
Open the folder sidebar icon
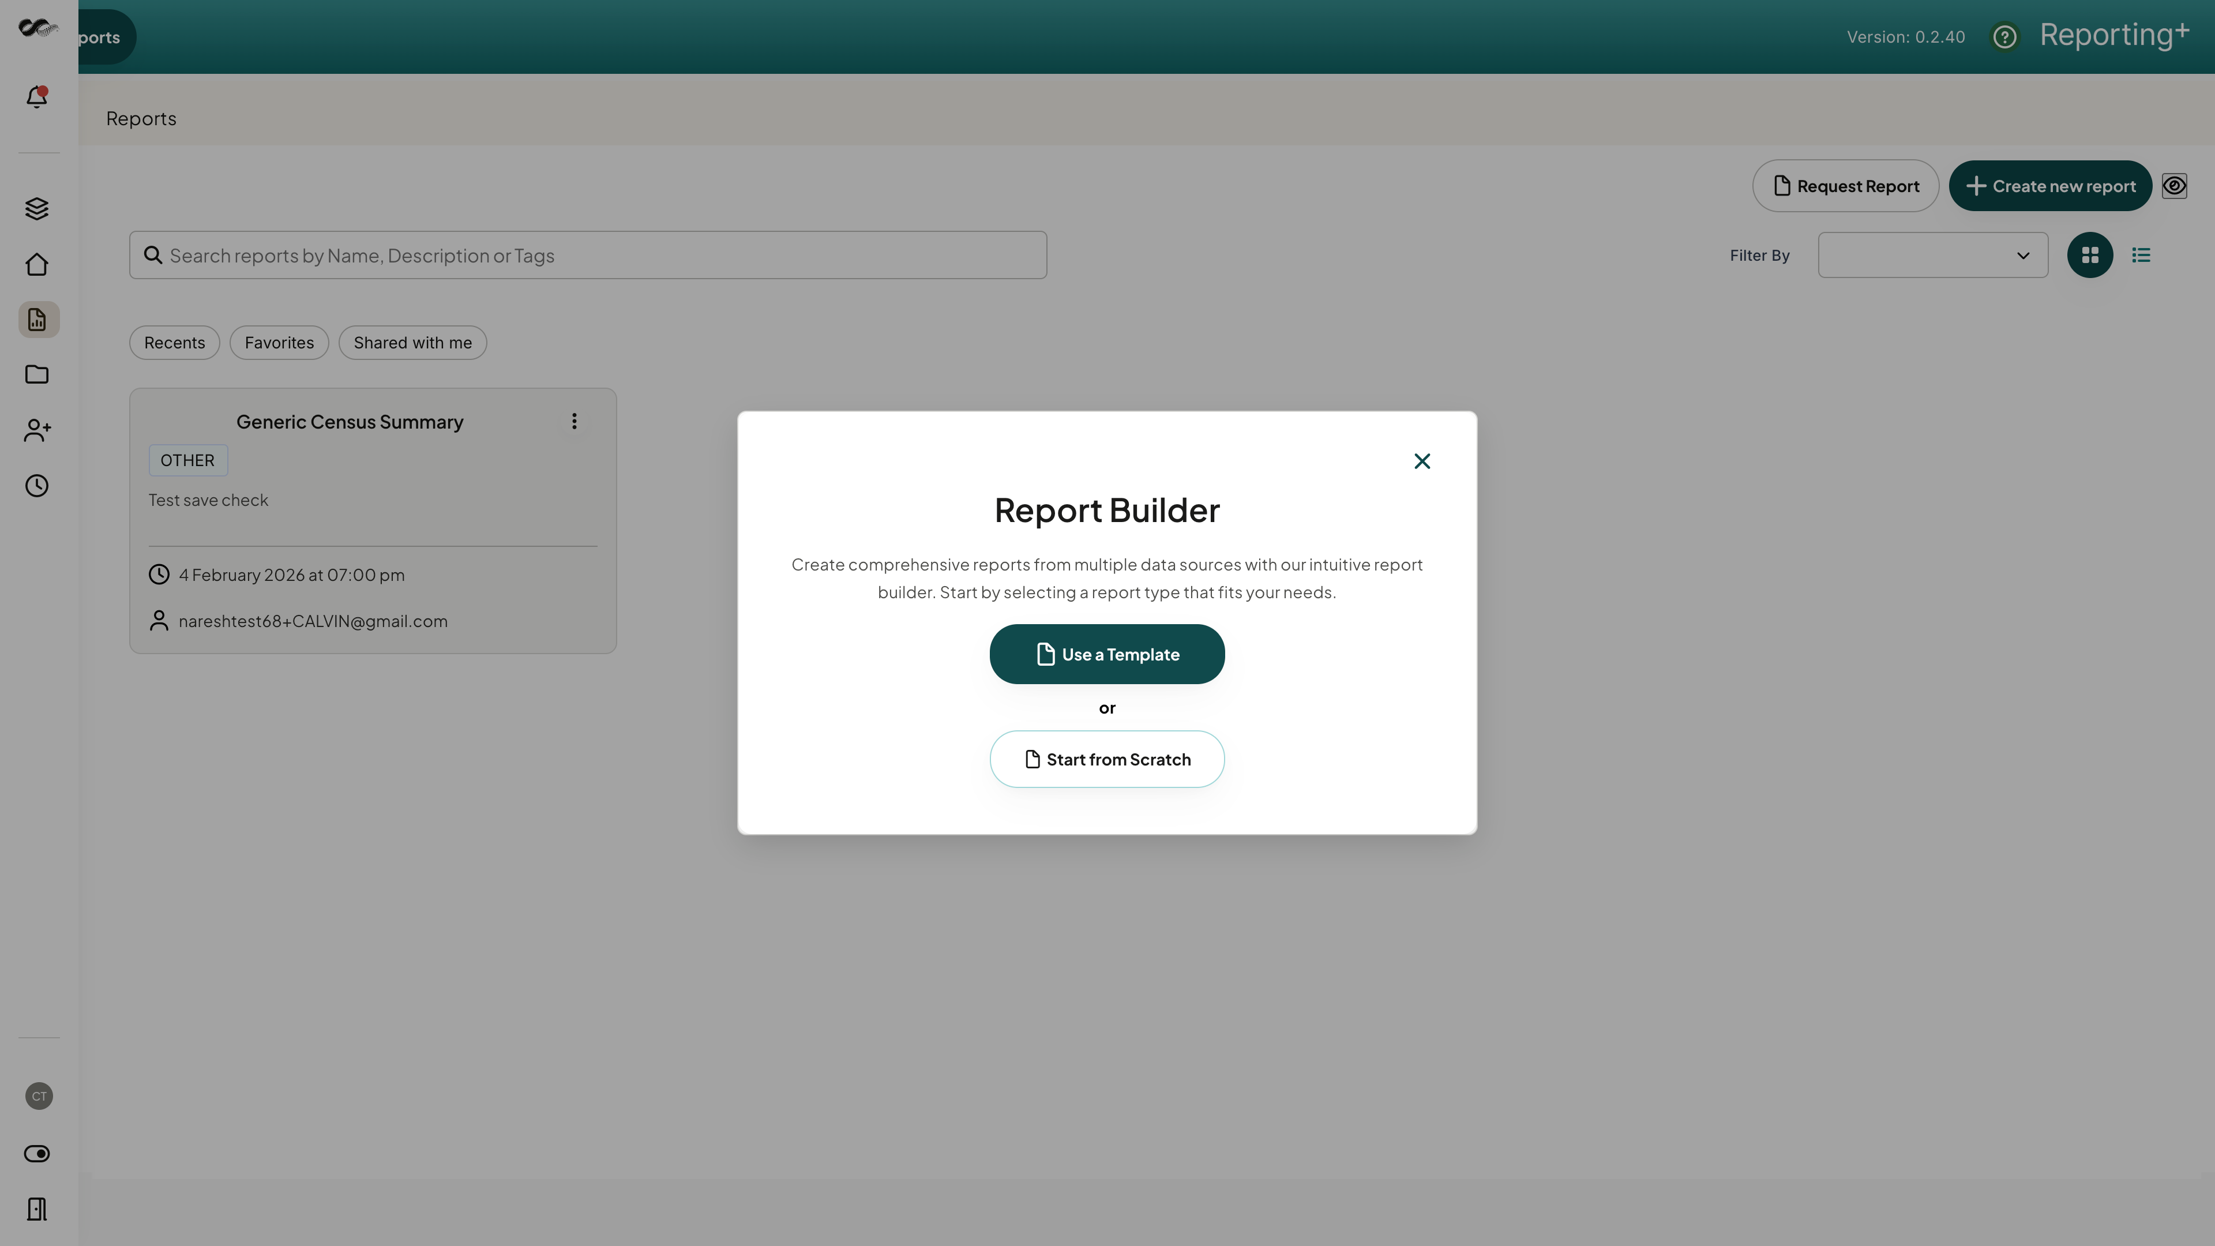point(37,374)
